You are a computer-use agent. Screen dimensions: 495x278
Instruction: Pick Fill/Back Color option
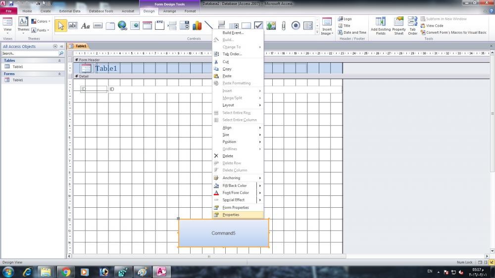(x=235, y=185)
